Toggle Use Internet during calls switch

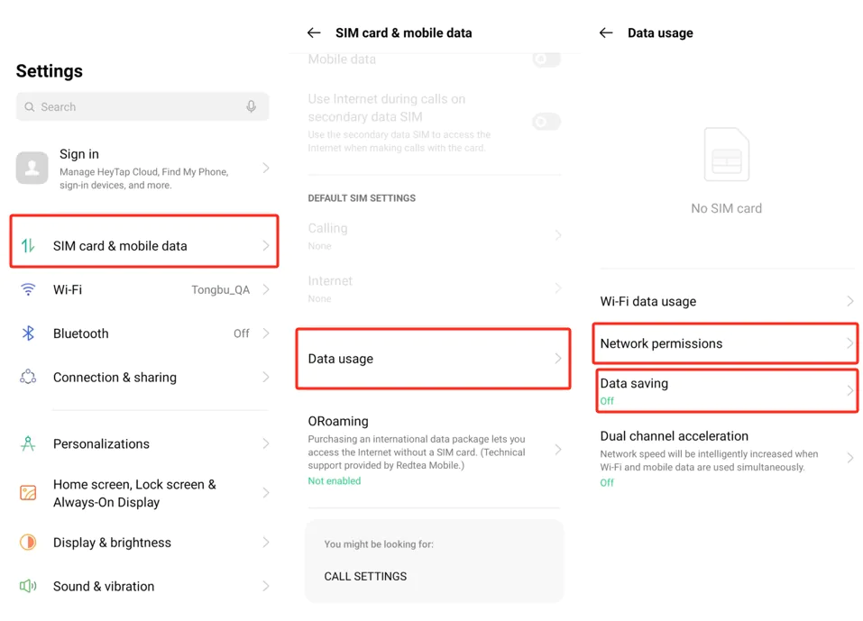click(x=546, y=122)
